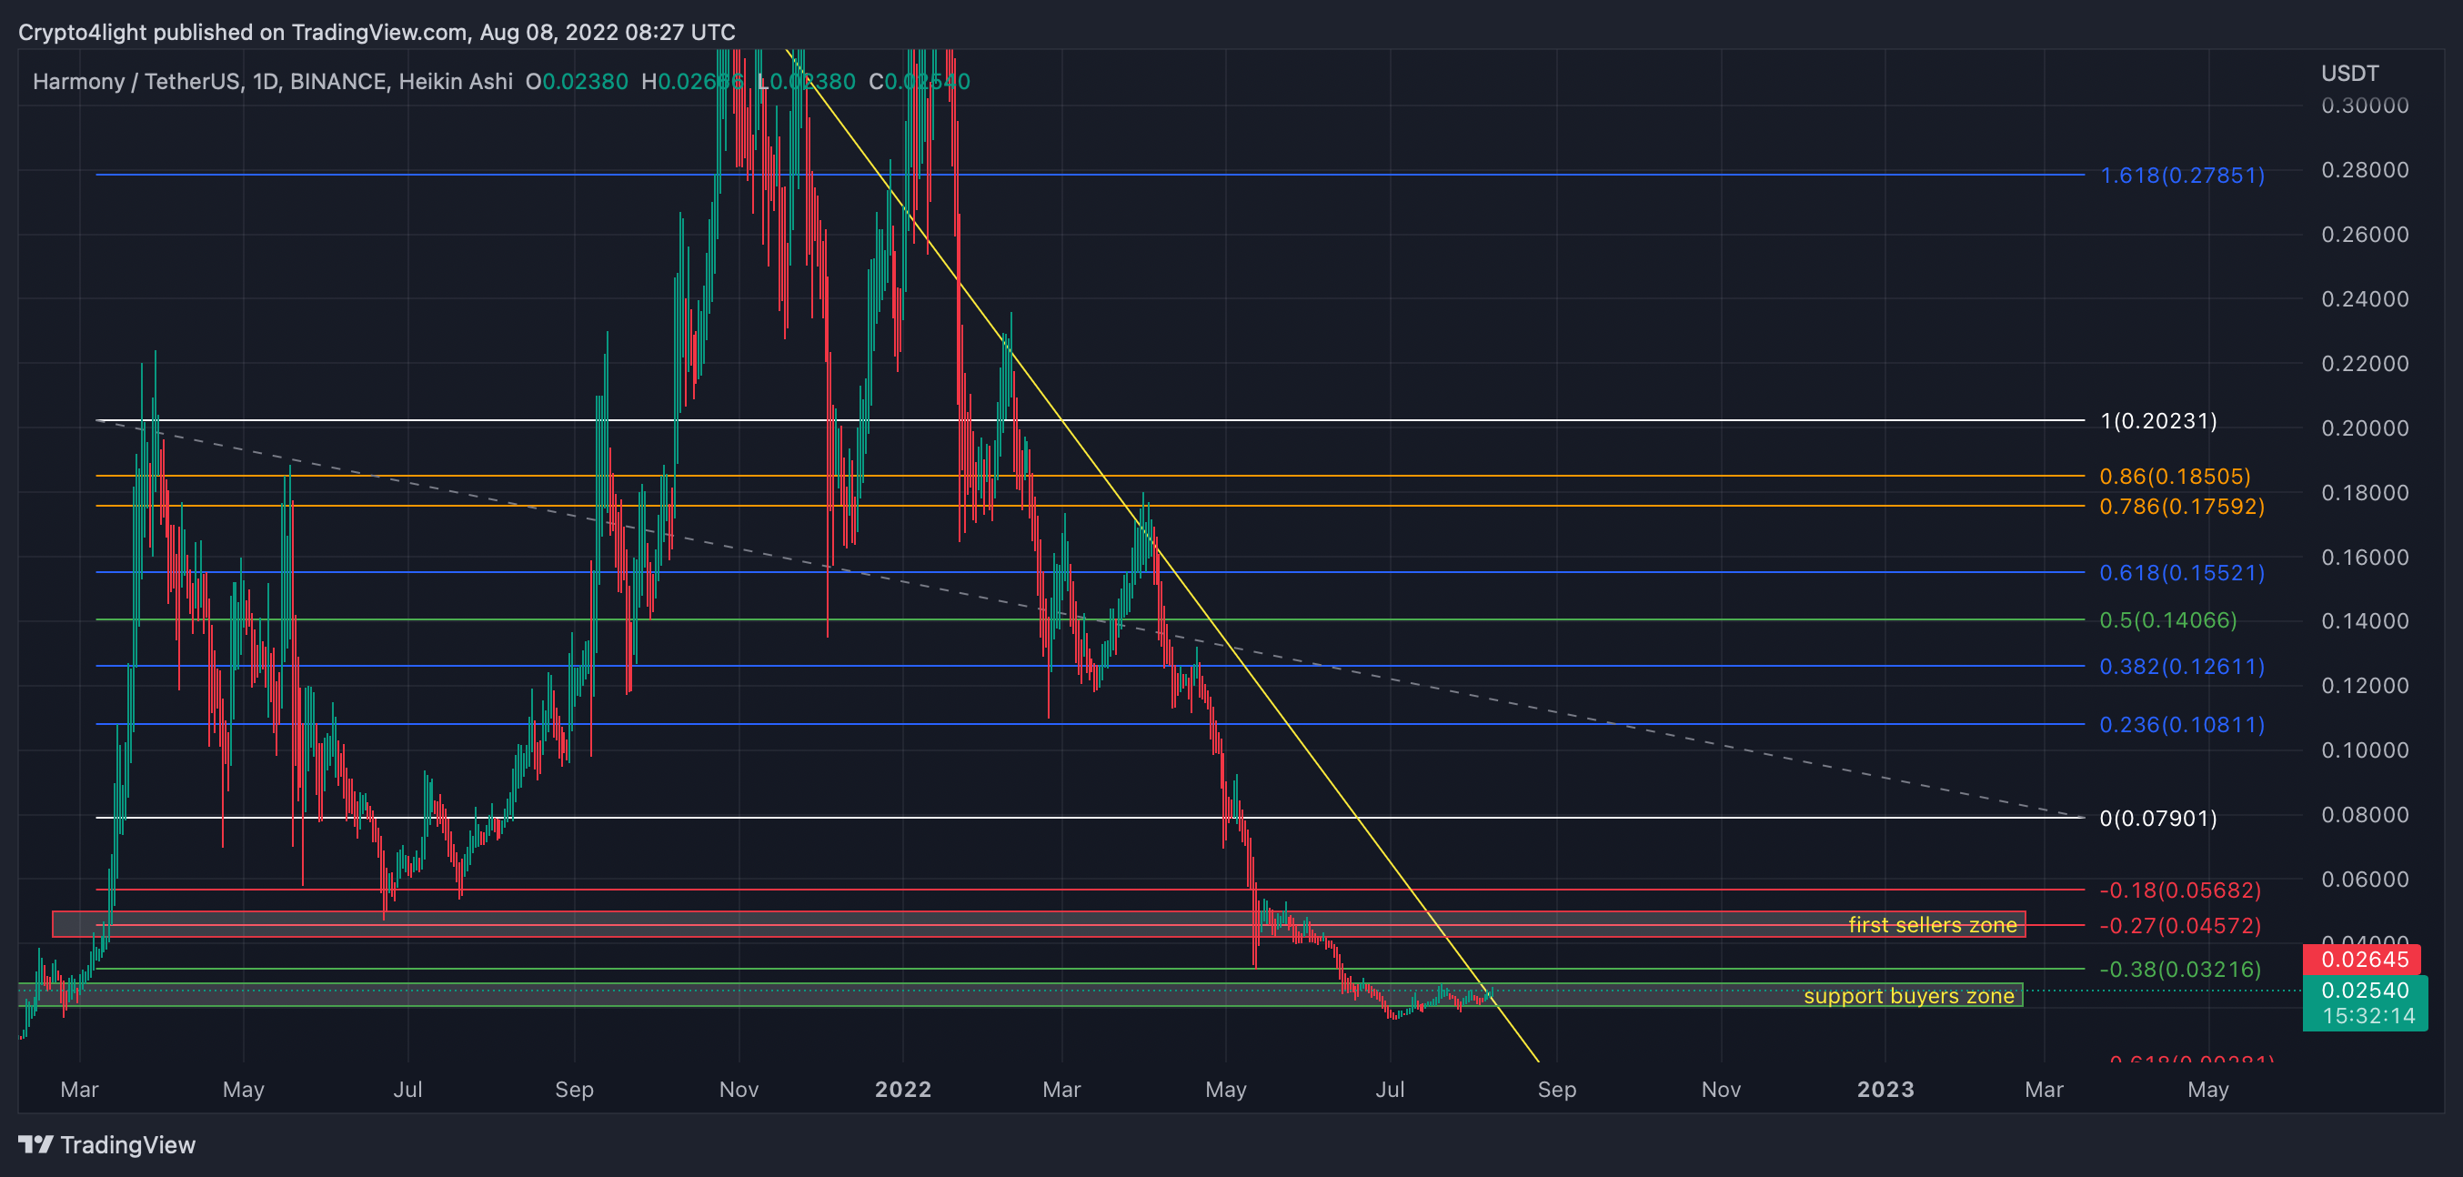Image resolution: width=2463 pixels, height=1177 pixels.
Task: Click the 0(0.07901) Fibonacci label
Action: [2158, 819]
